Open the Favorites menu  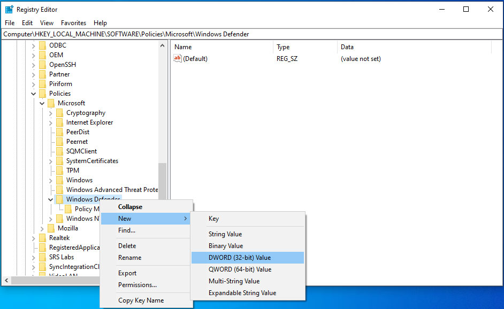pos(74,23)
